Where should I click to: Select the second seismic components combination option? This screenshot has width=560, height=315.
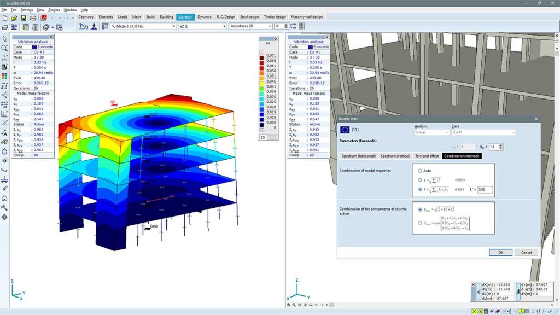click(420, 223)
